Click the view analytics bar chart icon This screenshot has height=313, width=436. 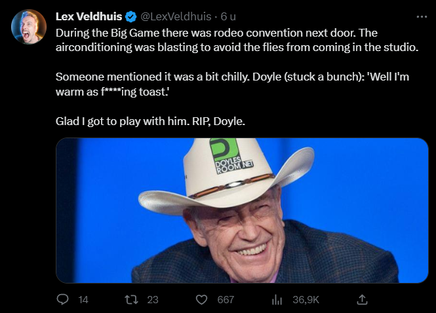point(277,299)
